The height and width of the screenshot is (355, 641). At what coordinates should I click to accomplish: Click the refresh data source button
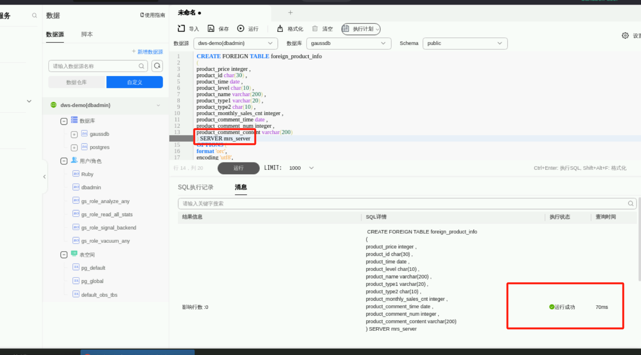[157, 66]
